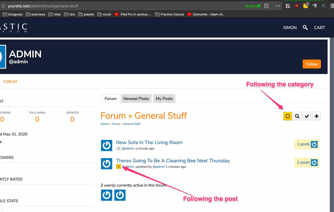Toggle follow icon on Cleaning Bee post
334x212 pixels.
tap(118, 167)
